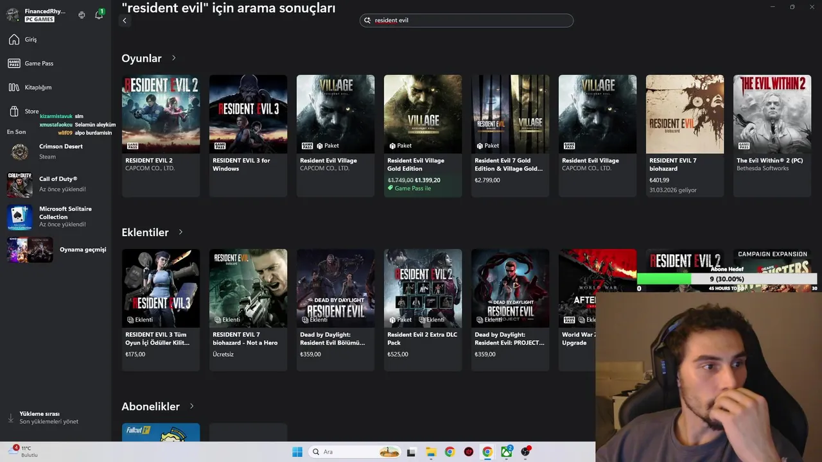Click the notifications bell icon
Screen dimensions: 822x462
(99, 14)
